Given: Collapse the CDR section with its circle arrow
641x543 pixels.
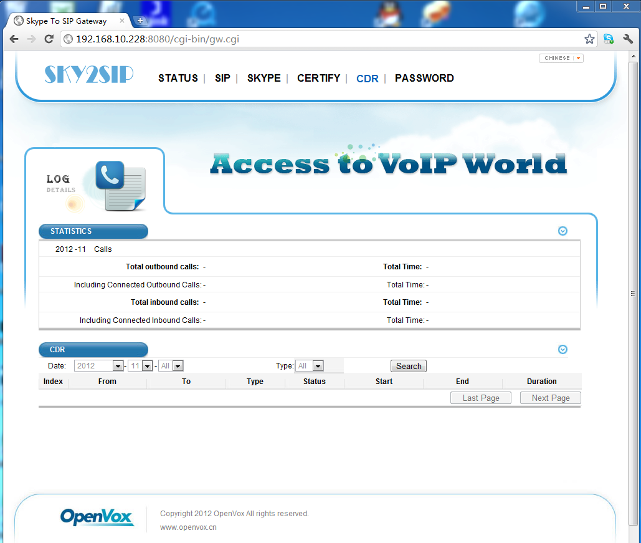Looking at the screenshot, I should click(x=563, y=350).
